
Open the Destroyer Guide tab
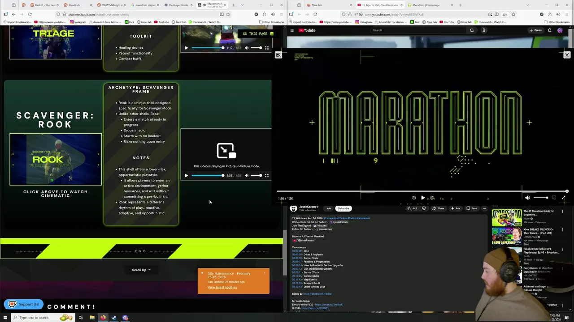[x=178, y=5]
